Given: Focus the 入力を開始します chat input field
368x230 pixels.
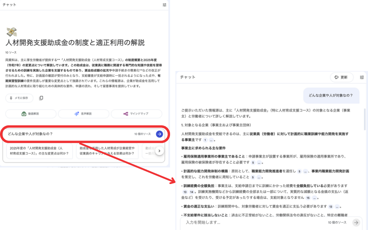Looking at the screenshot, I should pyautogui.click(x=253, y=222).
